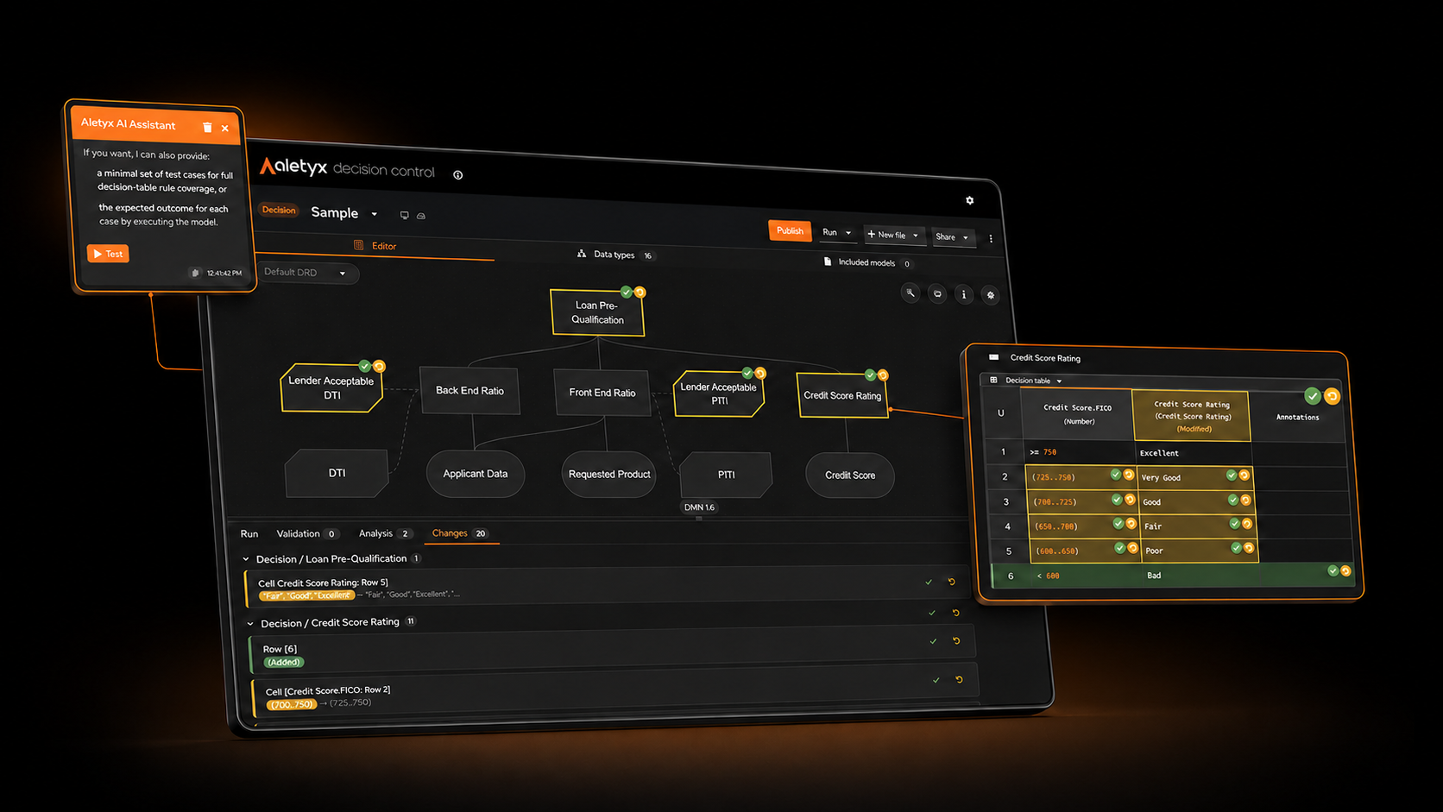Viewport: 1443px width, 812px height.
Task: Close the Aletyx AI Assistant panel
Action: click(225, 129)
